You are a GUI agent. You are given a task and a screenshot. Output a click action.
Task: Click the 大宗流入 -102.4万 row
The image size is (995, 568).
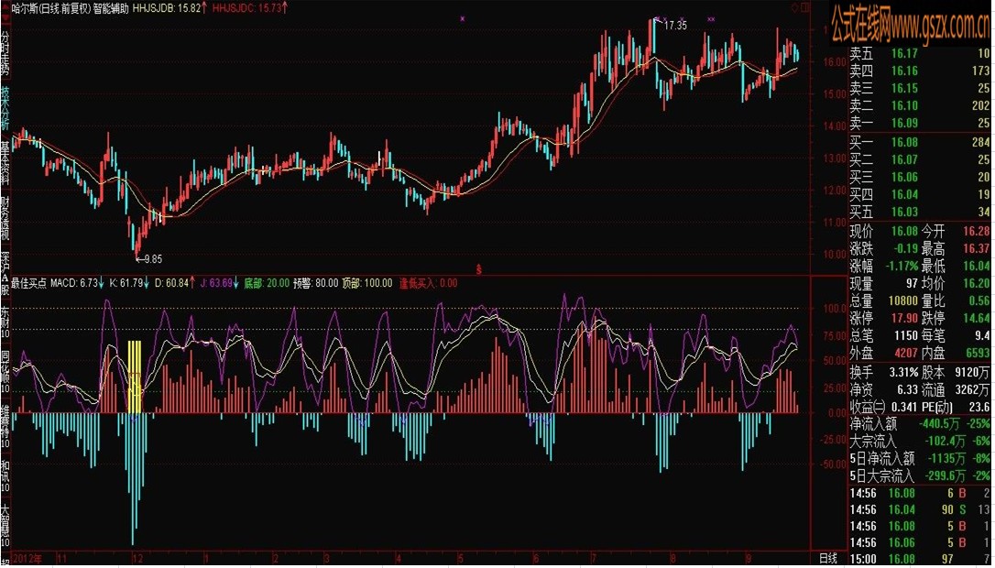[x=920, y=442]
